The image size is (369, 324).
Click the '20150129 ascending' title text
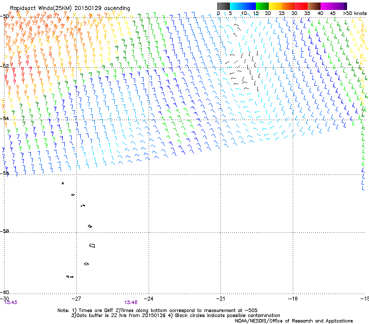click(102, 8)
